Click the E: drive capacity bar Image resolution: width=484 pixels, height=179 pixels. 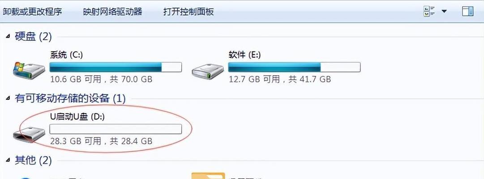click(294, 67)
